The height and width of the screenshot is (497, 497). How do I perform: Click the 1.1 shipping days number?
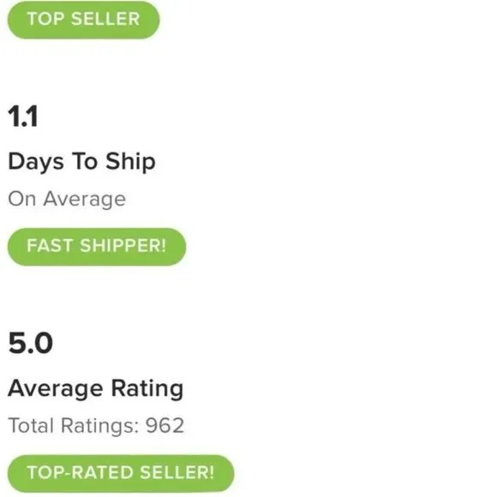(23, 117)
